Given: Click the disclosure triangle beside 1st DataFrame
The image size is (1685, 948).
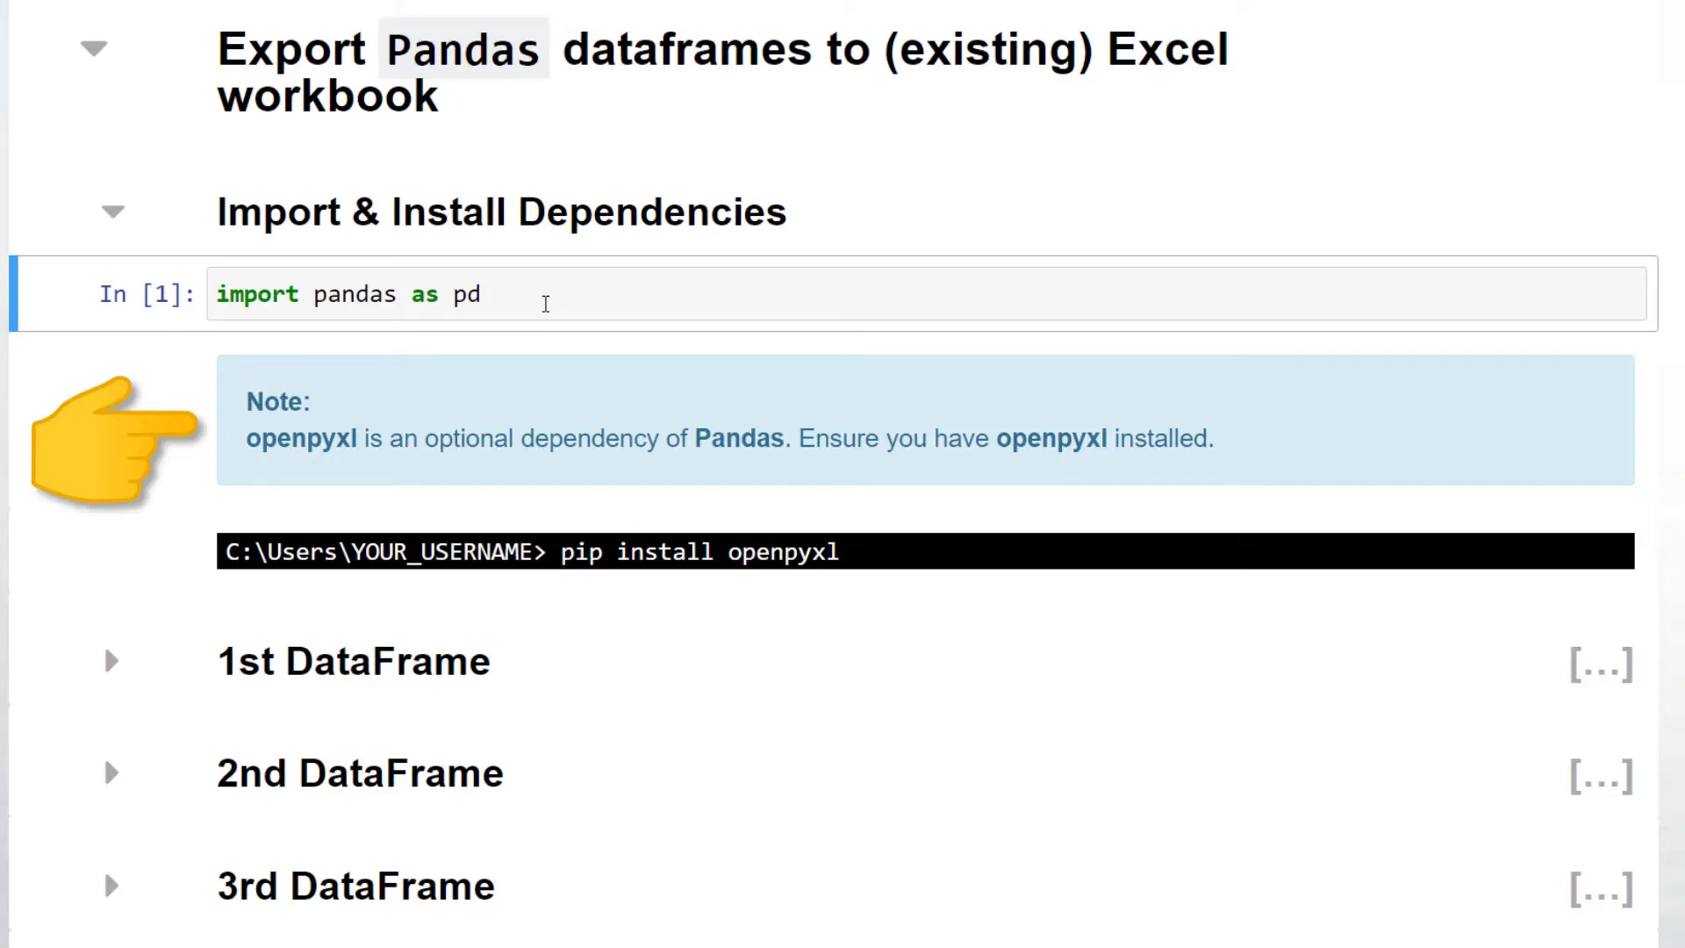Looking at the screenshot, I should tap(111, 661).
